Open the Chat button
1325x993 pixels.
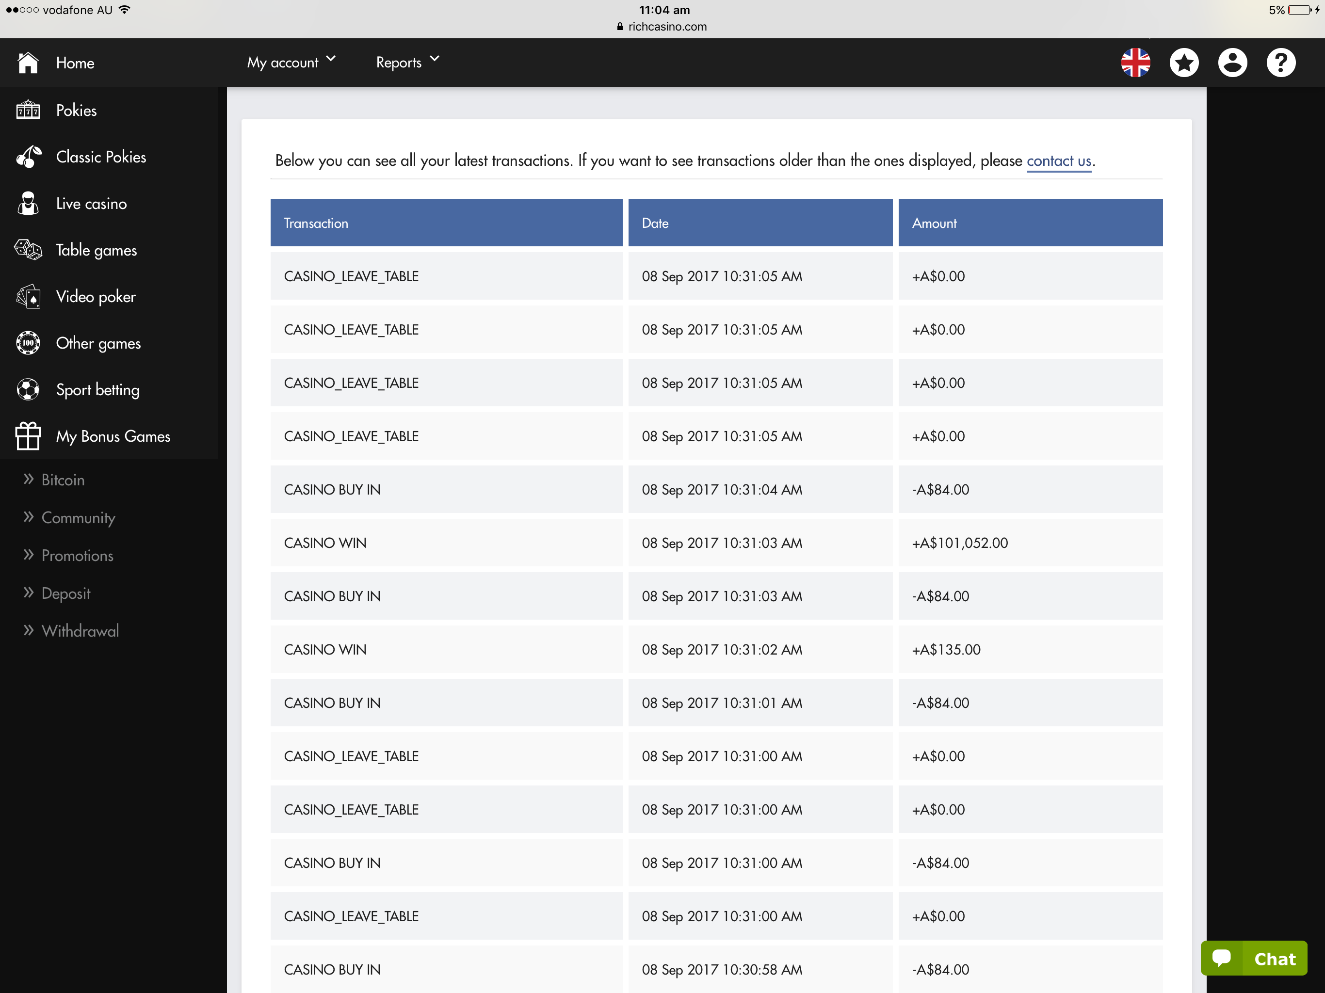(1254, 958)
